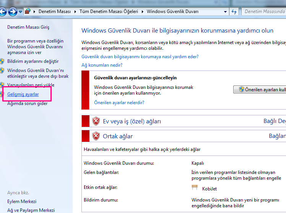
Task: Click the refresh button in address bar
Action: pyautogui.click(x=234, y=12)
